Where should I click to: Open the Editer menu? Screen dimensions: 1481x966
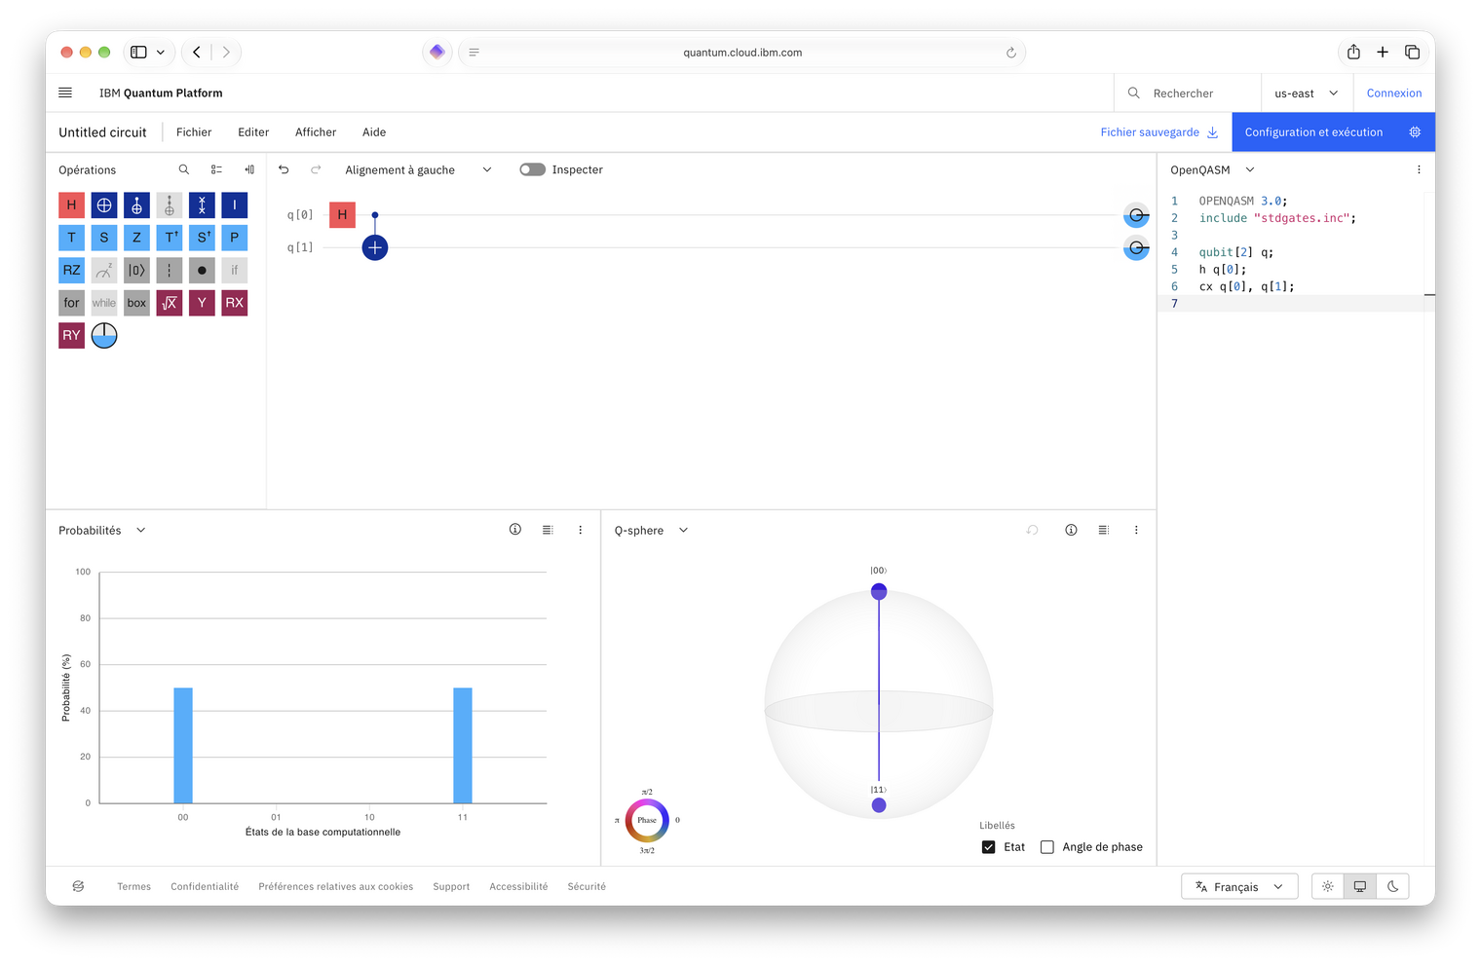[x=253, y=132]
